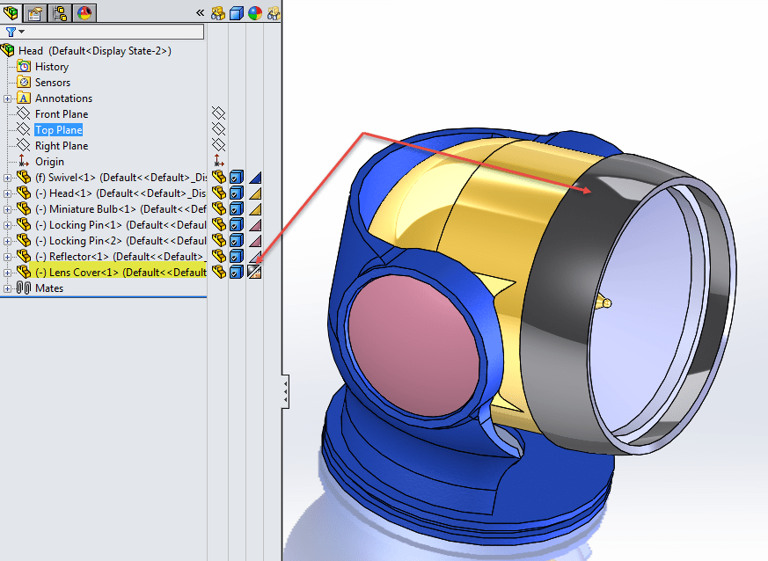The height and width of the screenshot is (561, 768).
Task: Click the appearance swatch for Lens Cover<1>
Action: [255, 273]
